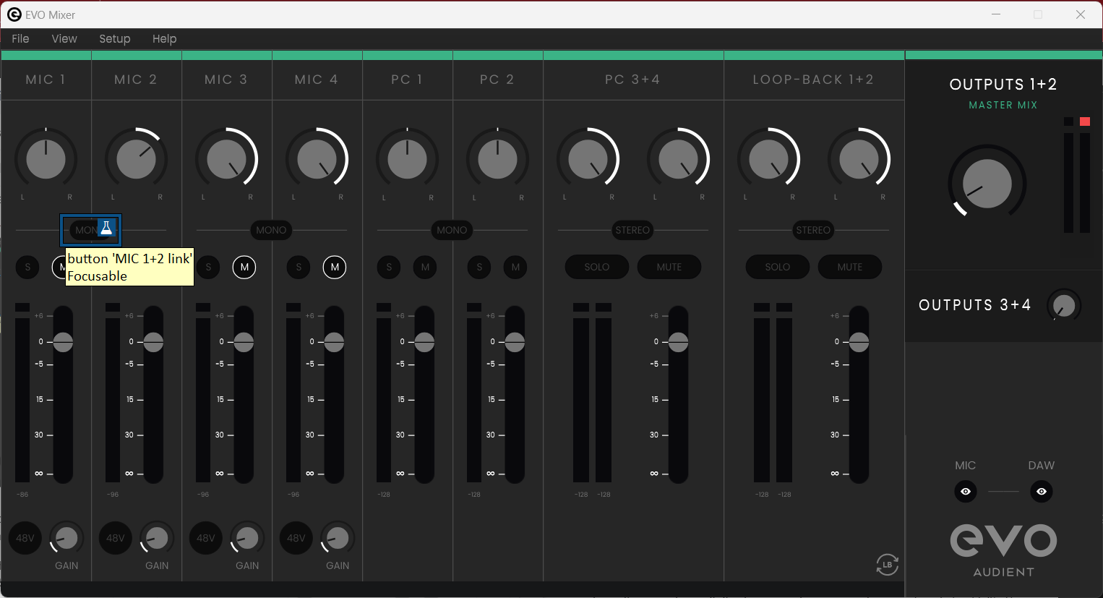Click the MIC 4 gain knob
Image resolution: width=1103 pixels, height=598 pixels.
(337, 538)
